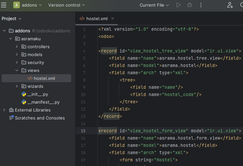
Task: Click the text view_hostel_tree_view on line 4
Action: pyautogui.click(x=158, y=51)
